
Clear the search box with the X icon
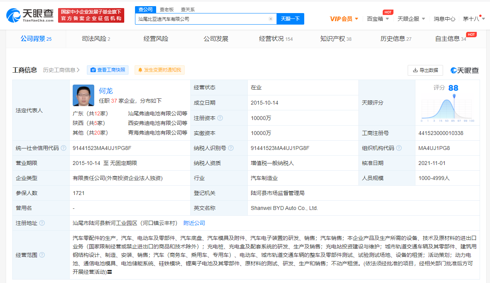[270, 19]
